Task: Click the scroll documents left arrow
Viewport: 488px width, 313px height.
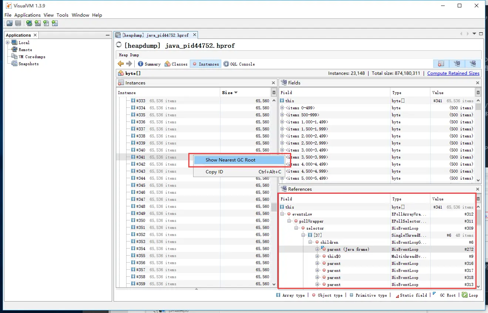Action: pos(461,34)
